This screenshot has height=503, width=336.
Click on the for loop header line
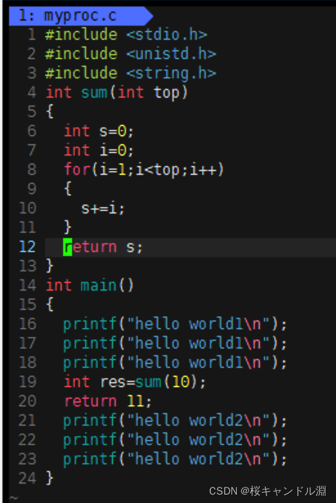[144, 170]
